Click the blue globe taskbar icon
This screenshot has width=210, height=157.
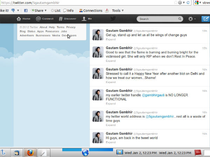click(85, 152)
